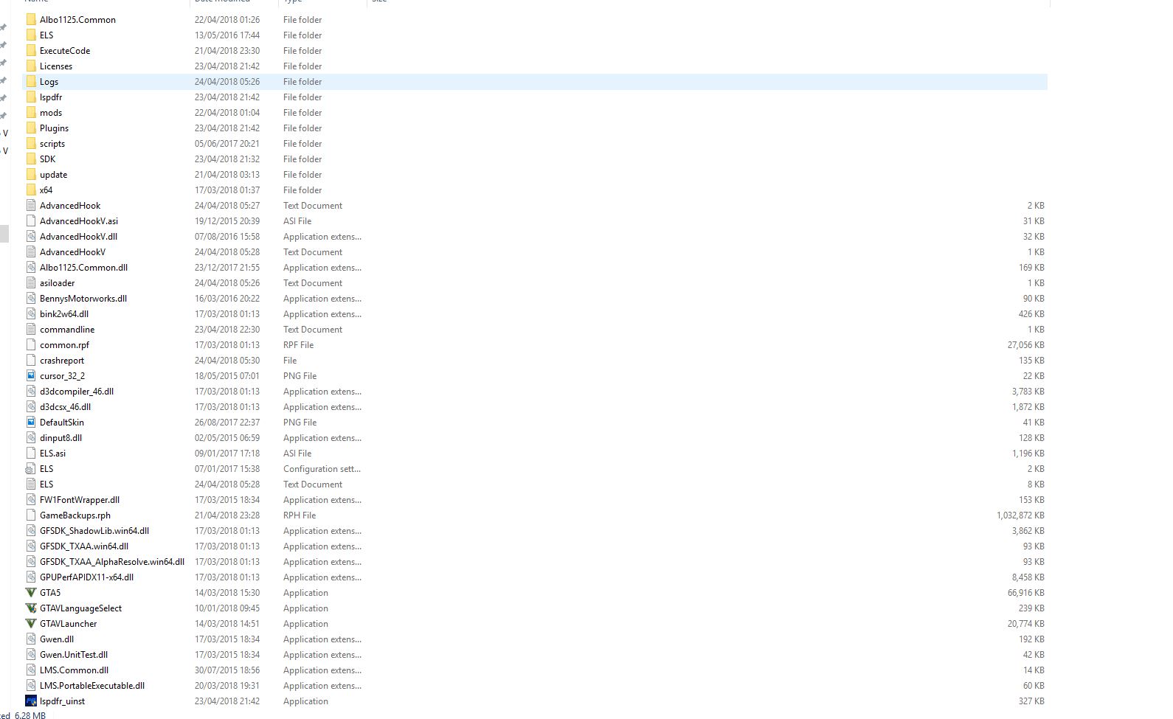Select the d3dcsx_46.dll file name
1173x719 pixels.
point(66,406)
